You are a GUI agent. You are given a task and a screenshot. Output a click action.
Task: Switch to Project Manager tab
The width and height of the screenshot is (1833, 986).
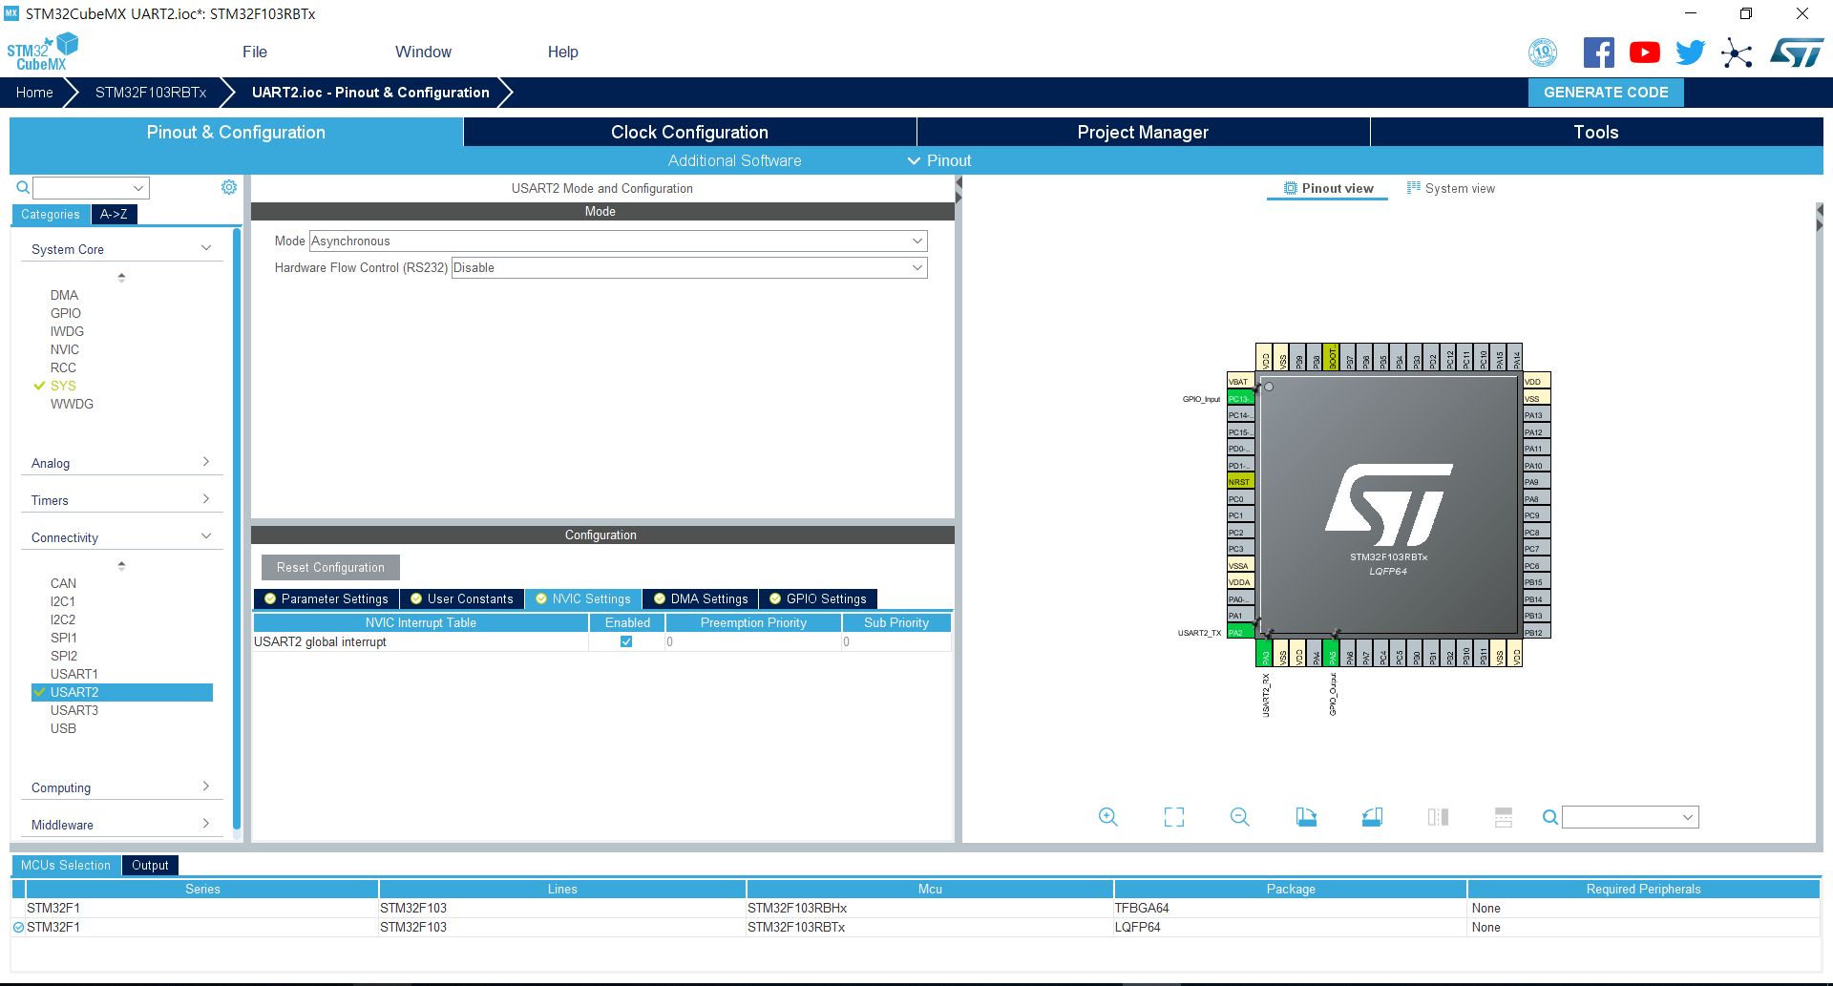point(1143,133)
